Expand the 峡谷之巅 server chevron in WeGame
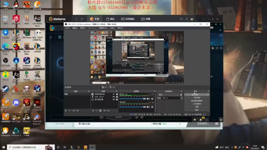267x150 pixels. click(180, 124)
